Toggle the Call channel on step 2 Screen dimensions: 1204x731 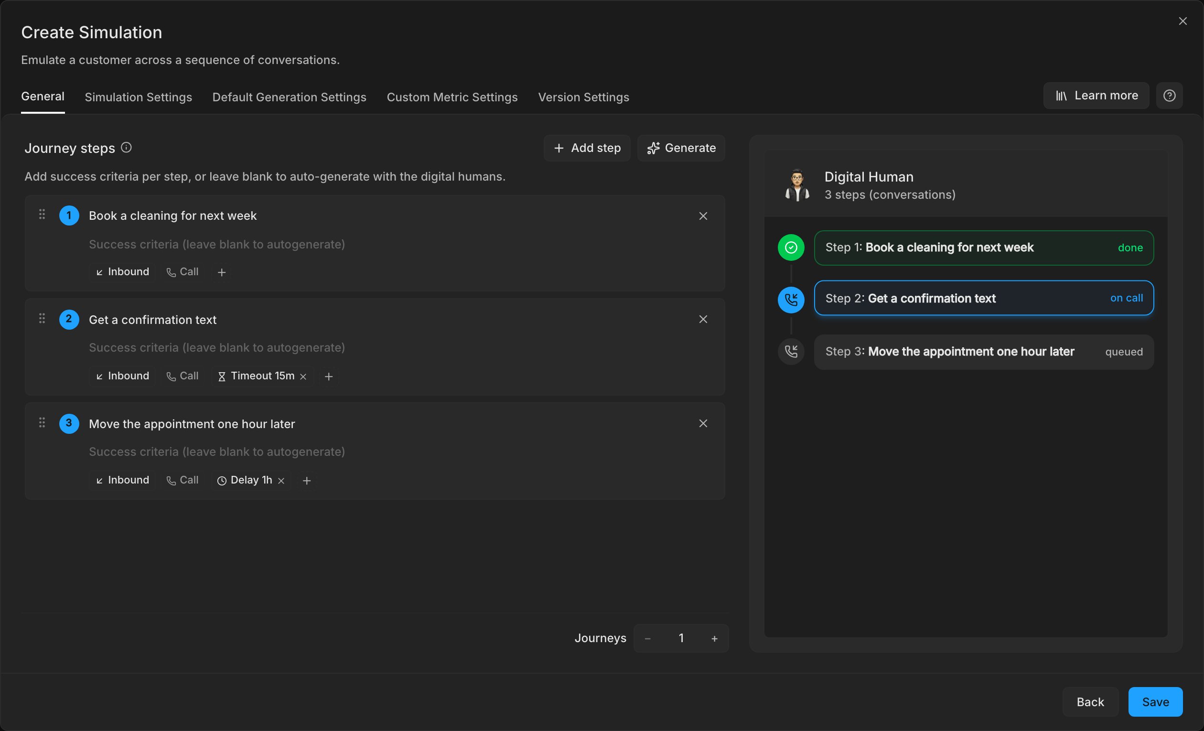tap(182, 376)
